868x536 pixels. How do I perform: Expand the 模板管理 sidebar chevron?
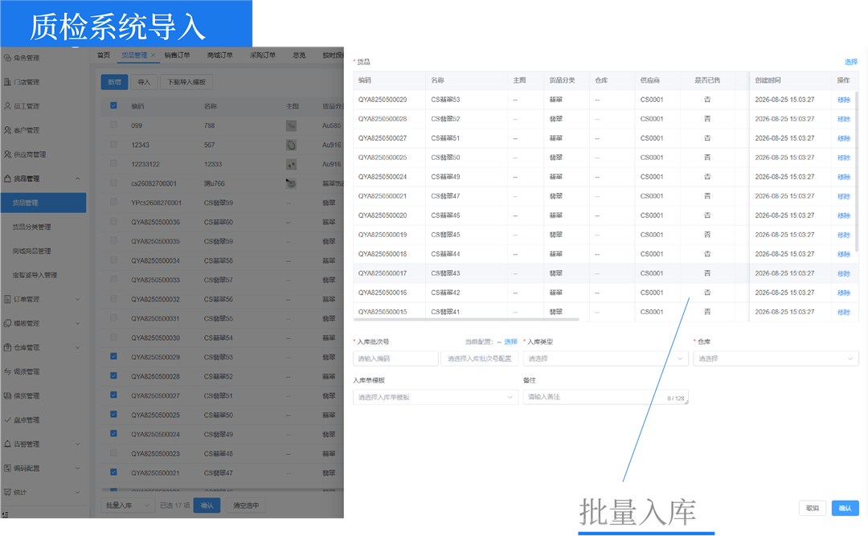click(77, 323)
